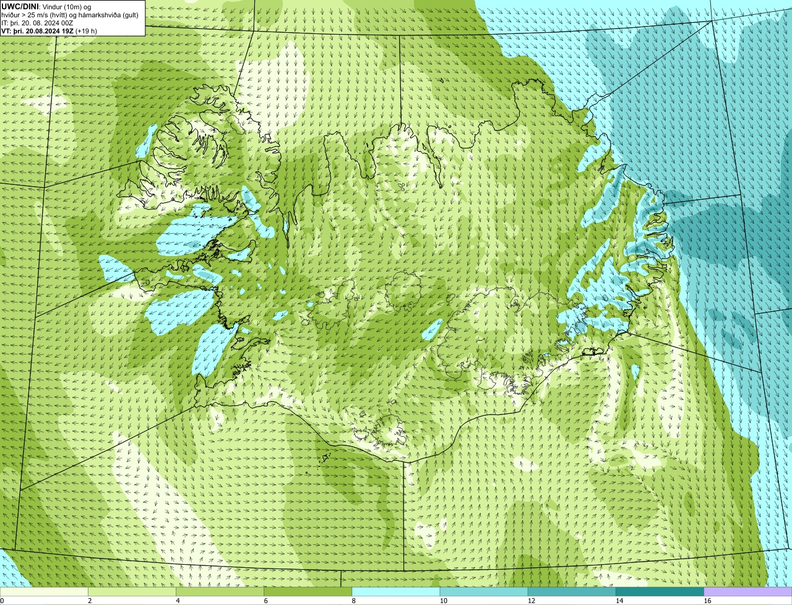Click the "4" label on the wind scale
The height and width of the screenshot is (605, 792).
178,601
